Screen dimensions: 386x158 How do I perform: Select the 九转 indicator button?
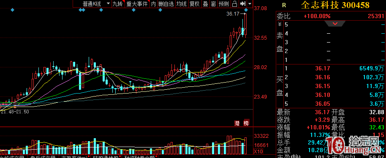(x=117, y=4)
